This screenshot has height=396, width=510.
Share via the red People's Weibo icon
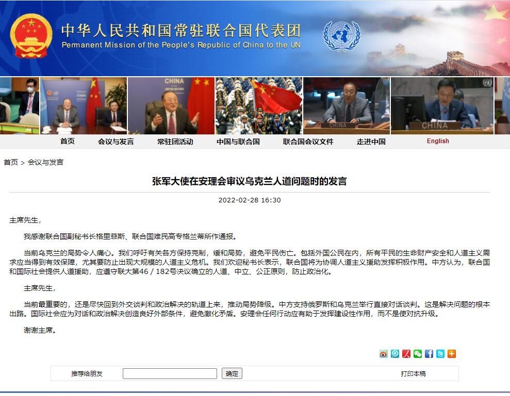[406, 354]
